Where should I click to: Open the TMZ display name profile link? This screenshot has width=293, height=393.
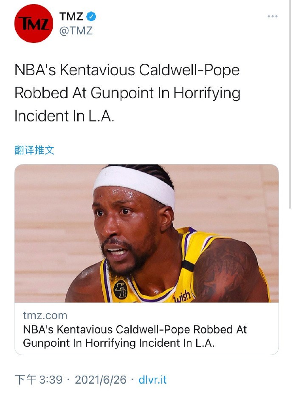coord(71,17)
